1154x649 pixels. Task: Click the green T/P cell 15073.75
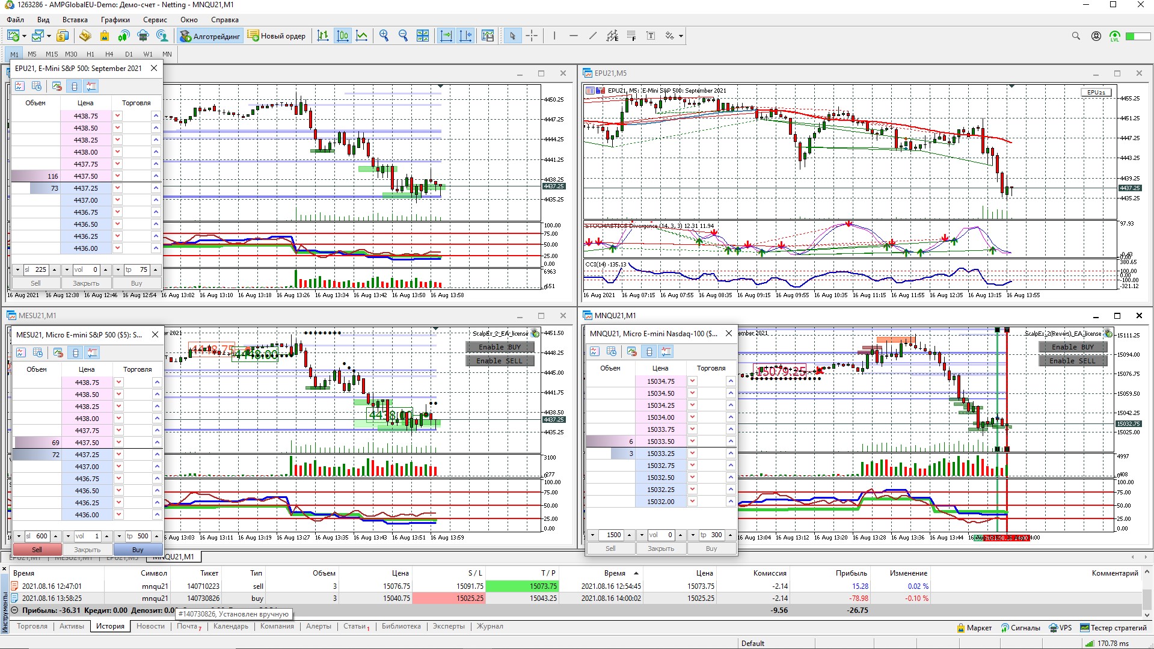pos(521,586)
